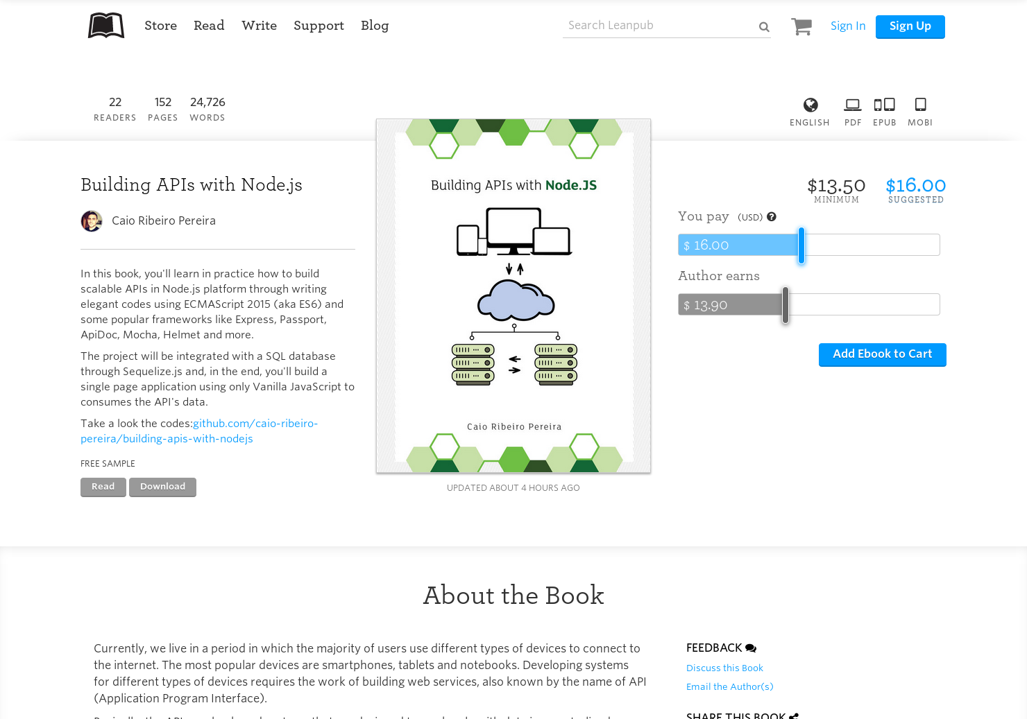Click the search magnifier icon
This screenshot has height=719, width=1027.
tap(763, 27)
